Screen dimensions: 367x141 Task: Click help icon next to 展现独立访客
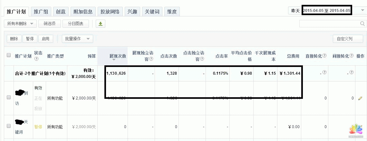pyautogui.click(x=151, y=59)
